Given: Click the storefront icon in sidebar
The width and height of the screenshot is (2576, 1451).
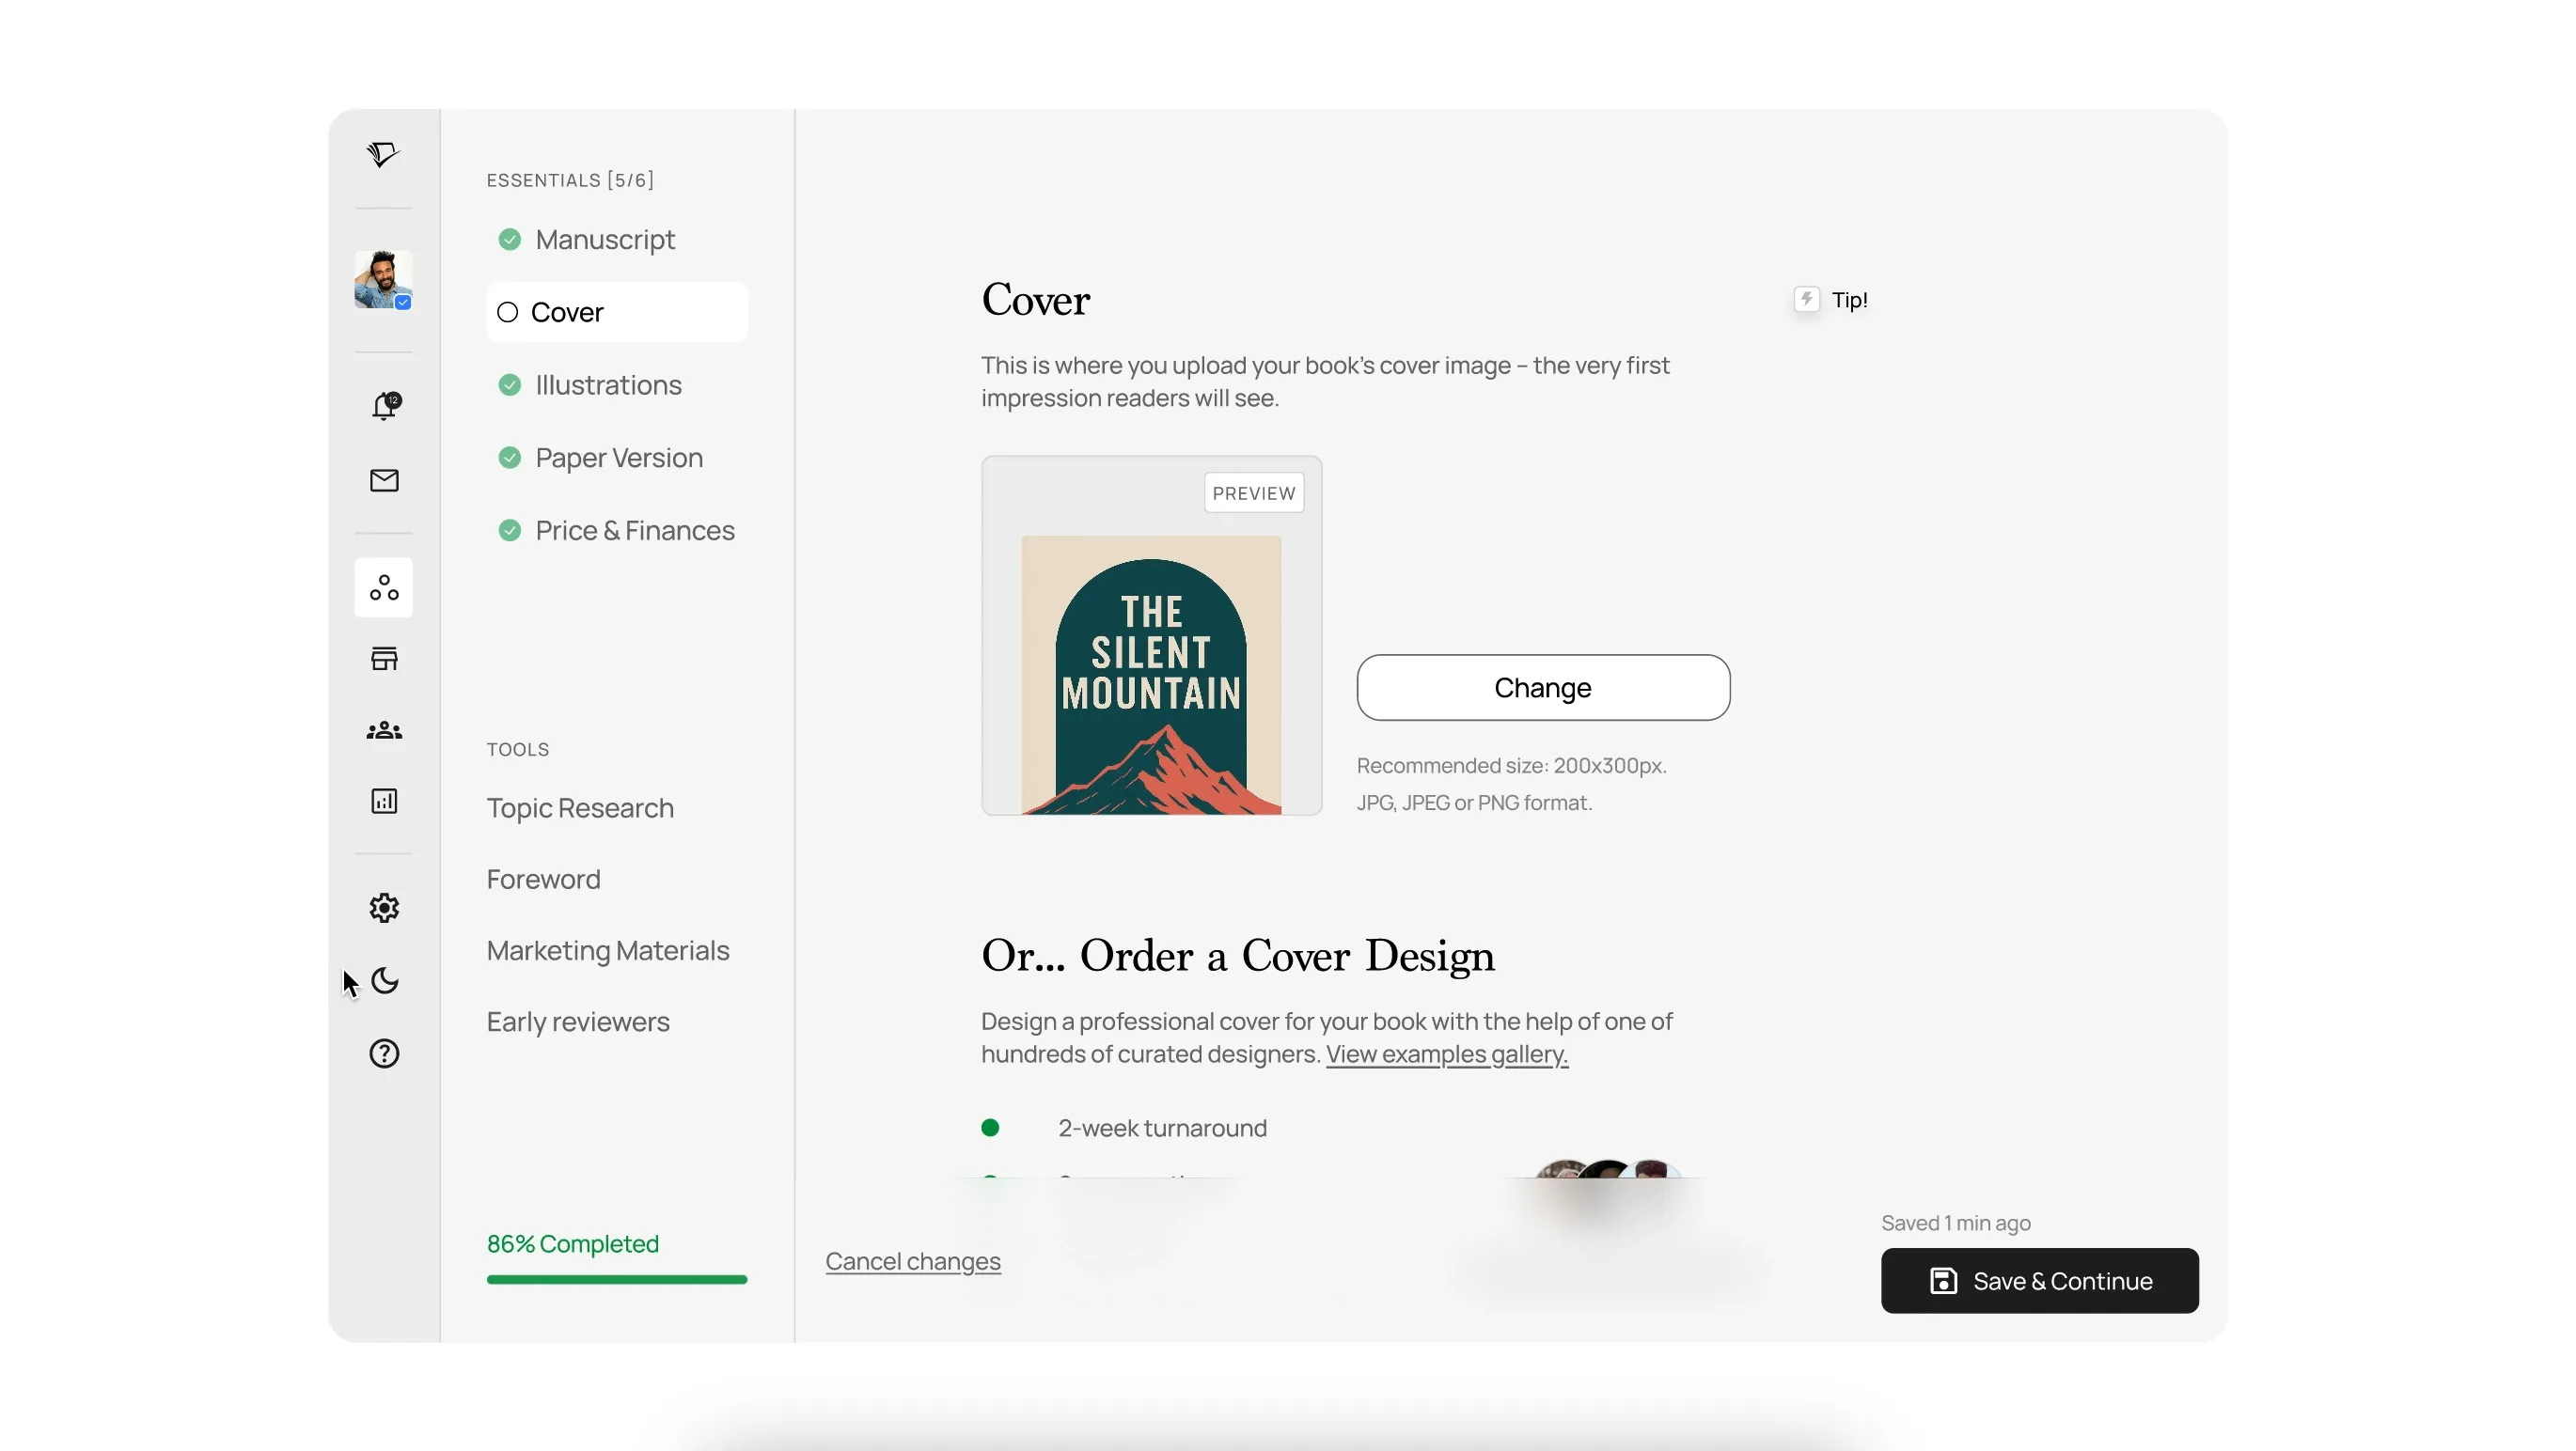Looking at the screenshot, I should pyautogui.click(x=384, y=659).
